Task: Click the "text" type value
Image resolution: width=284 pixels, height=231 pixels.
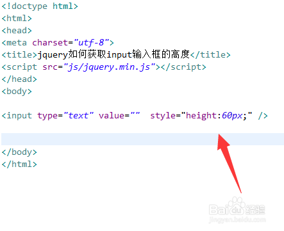Action: (x=78, y=116)
